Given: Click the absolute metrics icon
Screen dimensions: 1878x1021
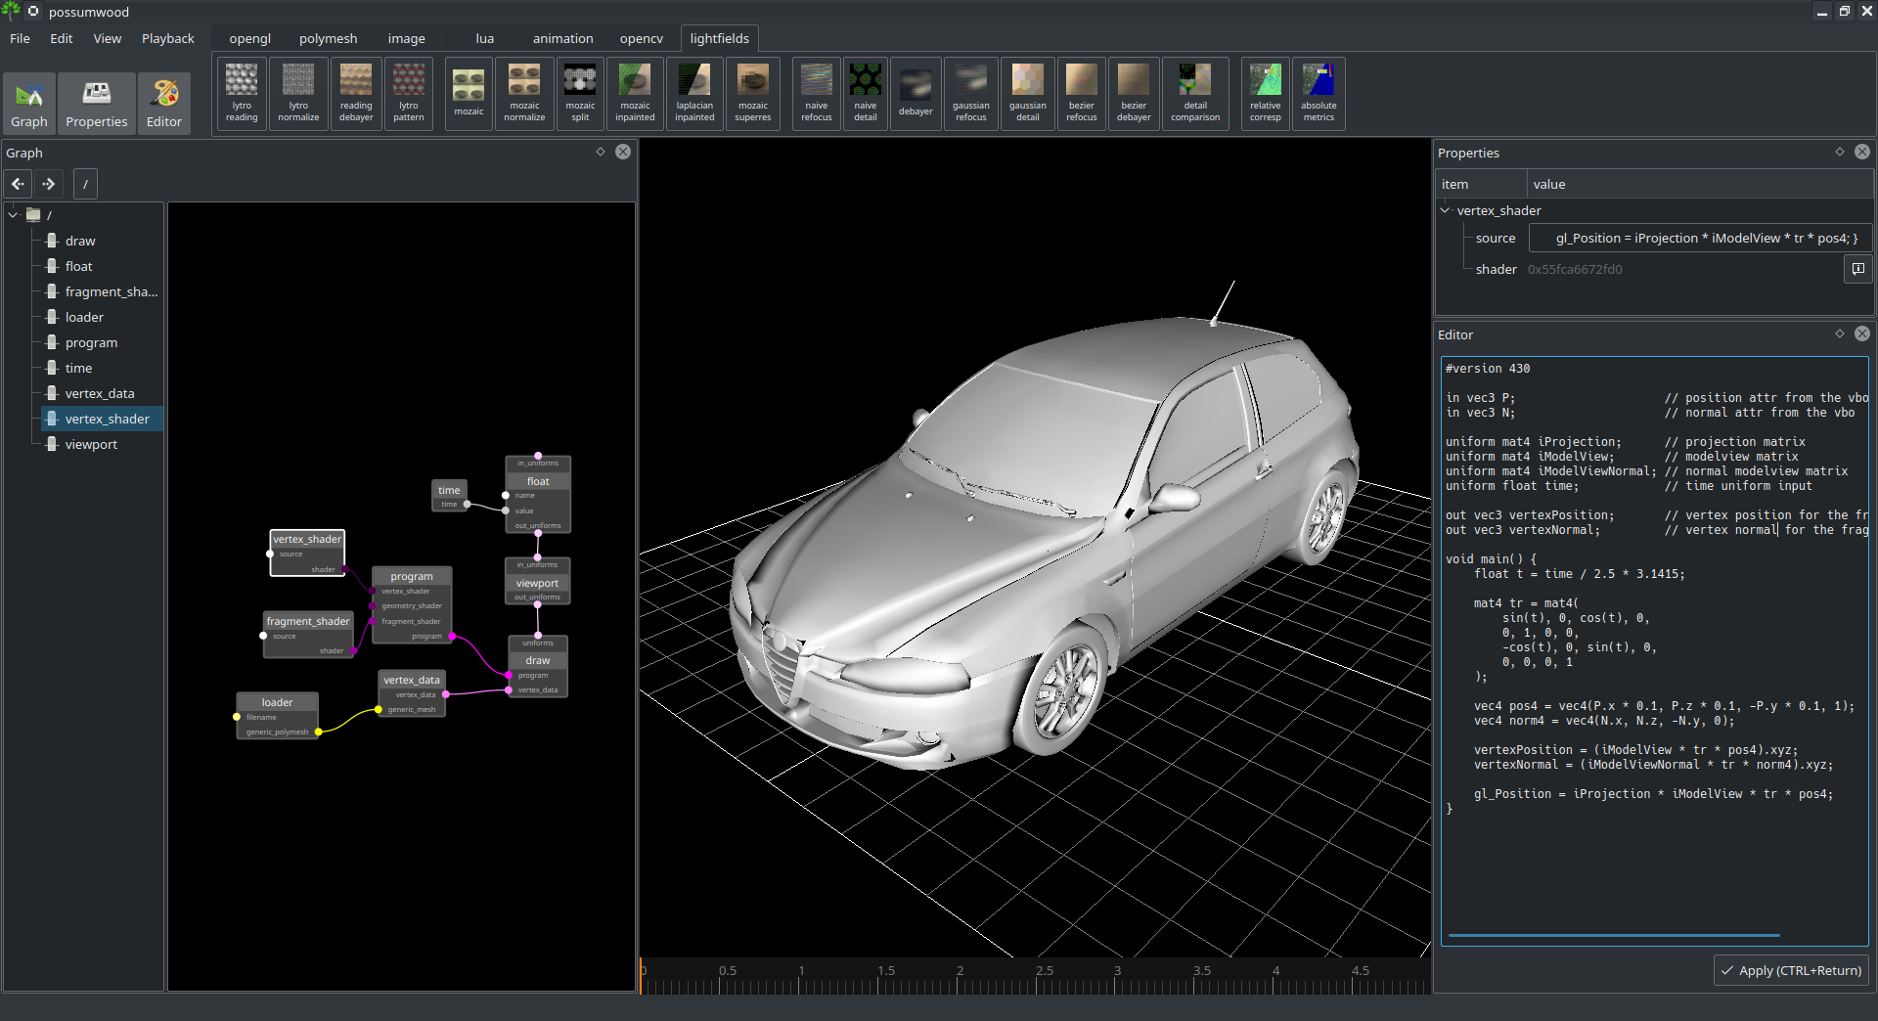Looking at the screenshot, I should coord(1318,93).
